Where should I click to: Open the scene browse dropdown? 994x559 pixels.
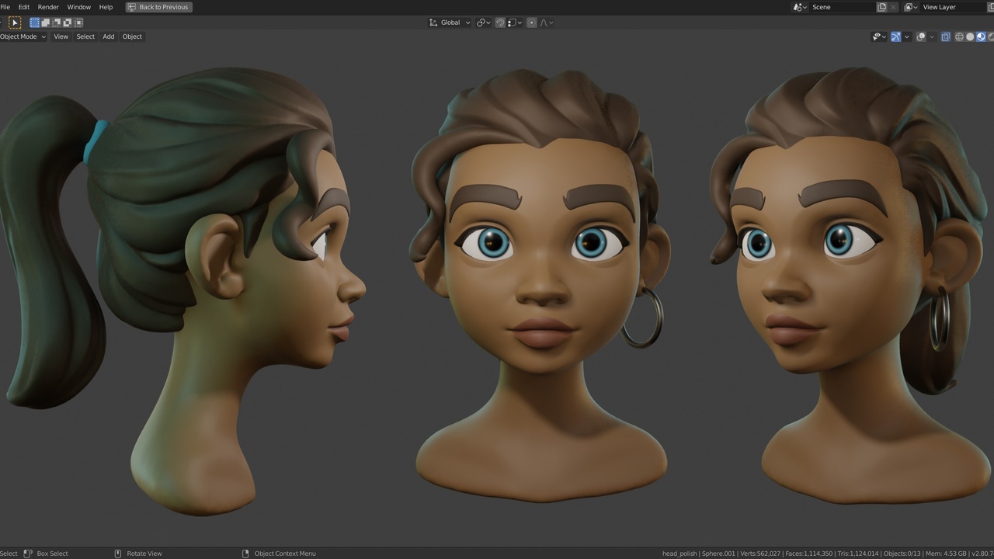(800, 7)
